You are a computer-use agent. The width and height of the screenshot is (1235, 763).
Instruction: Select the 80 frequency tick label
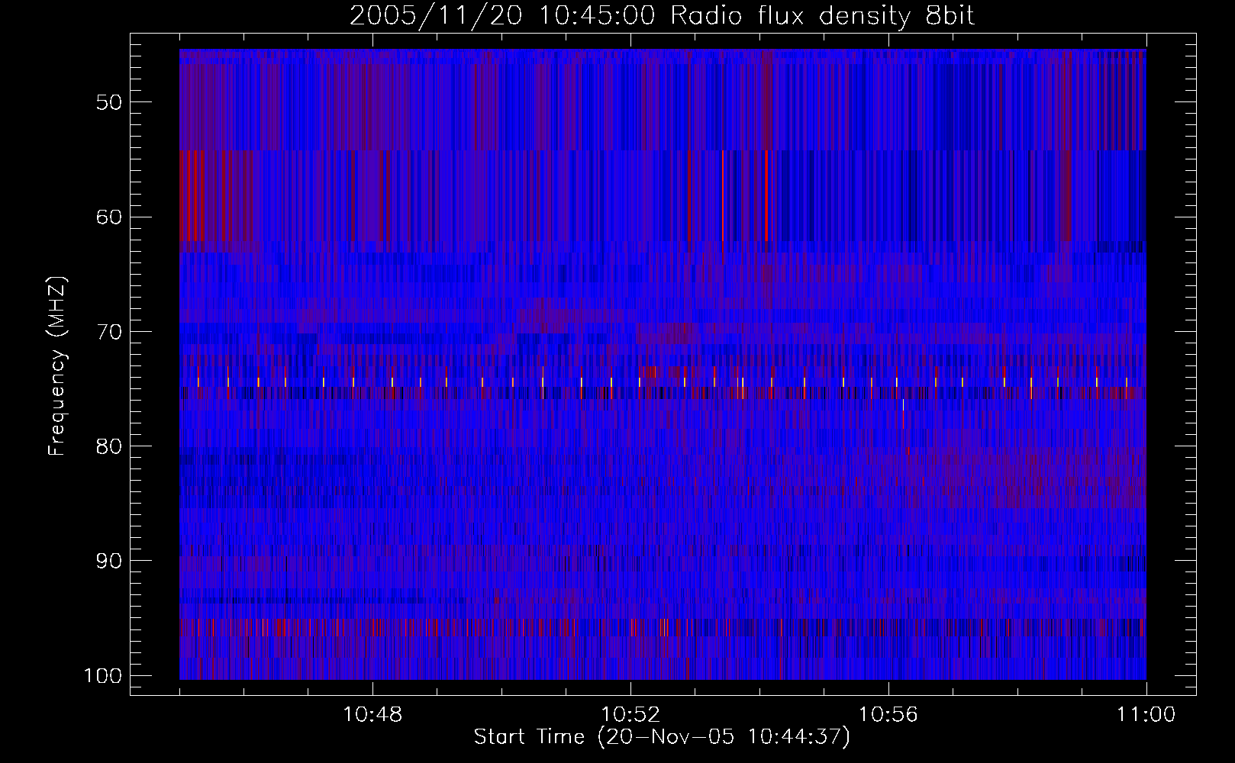109,446
